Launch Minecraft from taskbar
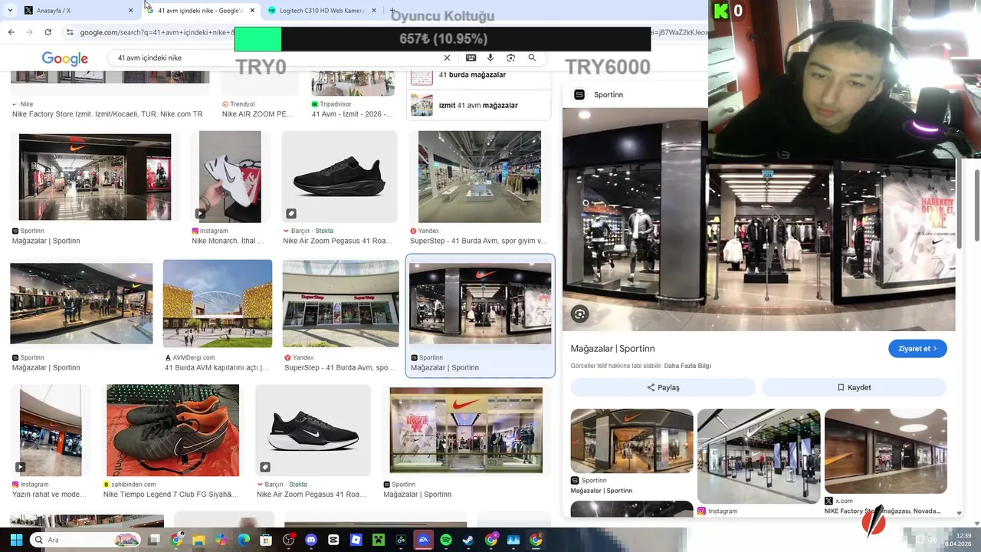Image resolution: width=981 pixels, height=552 pixels. tap(379, 540)
